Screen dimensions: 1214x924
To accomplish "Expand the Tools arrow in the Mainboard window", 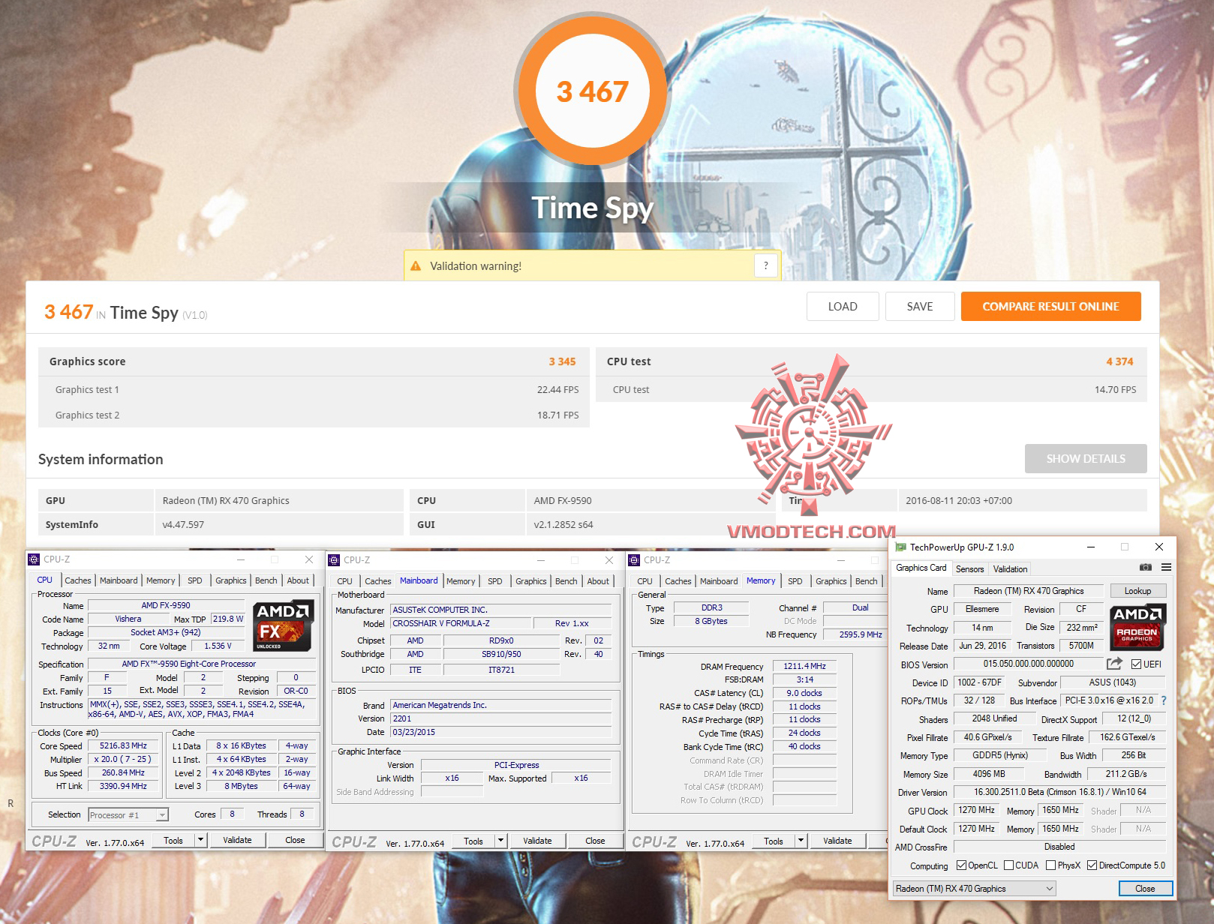I will coord(500,841).
